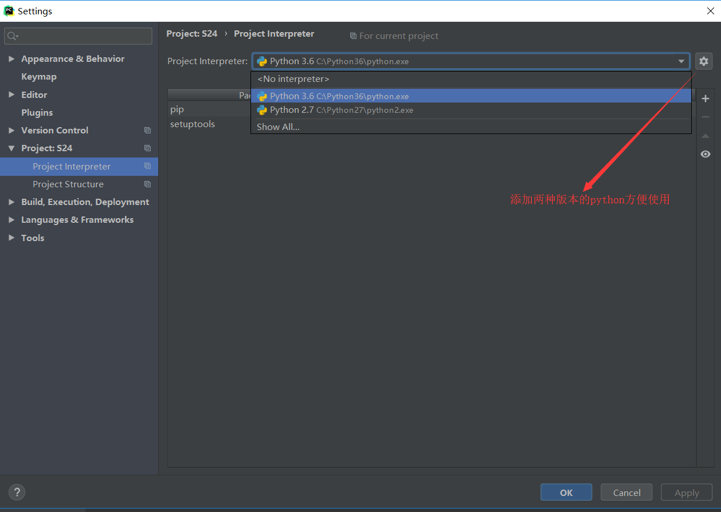Click the Build, Execution, Deployment label
The image size is (721, 512).
click(85, 202)
